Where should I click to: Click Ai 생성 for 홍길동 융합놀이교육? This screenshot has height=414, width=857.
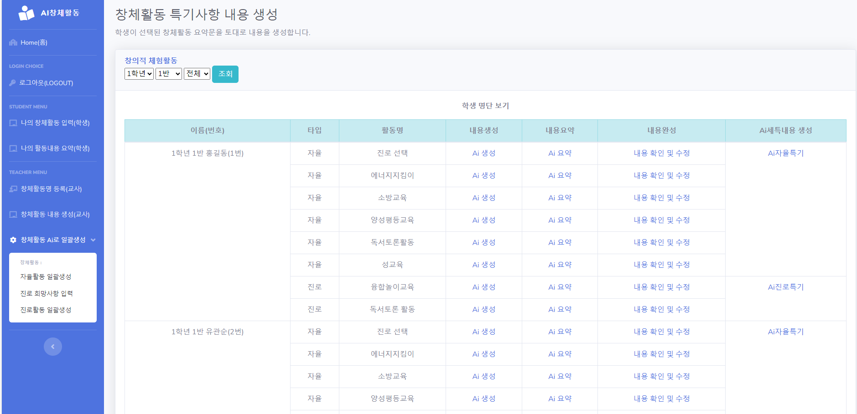[484, 287]
